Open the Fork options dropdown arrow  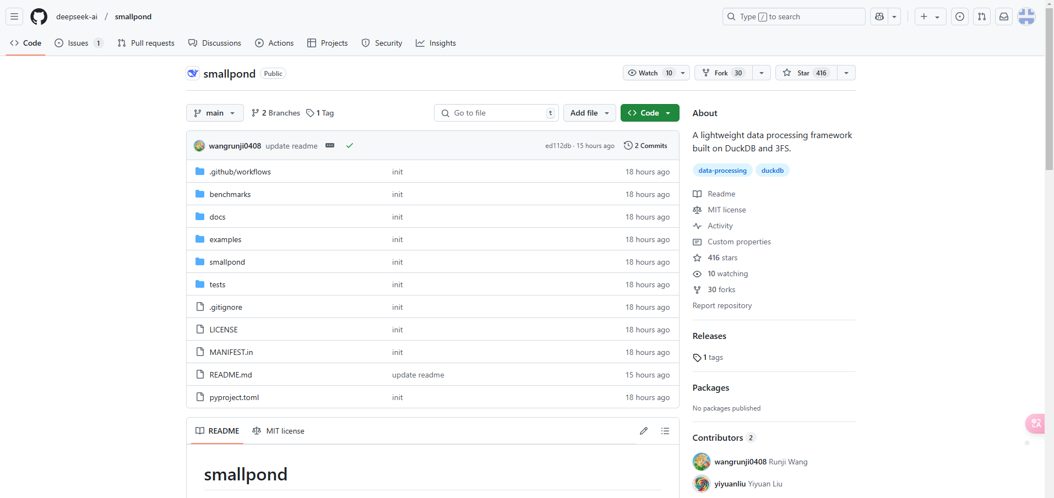761,73
